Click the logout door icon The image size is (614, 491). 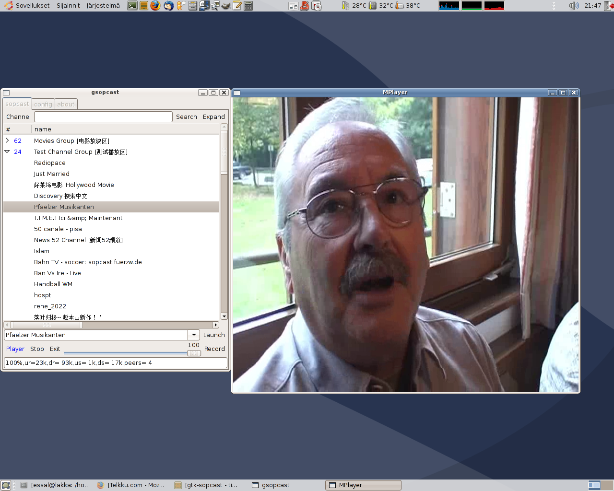point(609,6)
